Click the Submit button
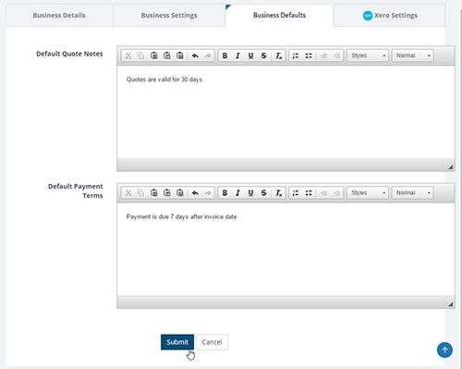 click(177, 342)
